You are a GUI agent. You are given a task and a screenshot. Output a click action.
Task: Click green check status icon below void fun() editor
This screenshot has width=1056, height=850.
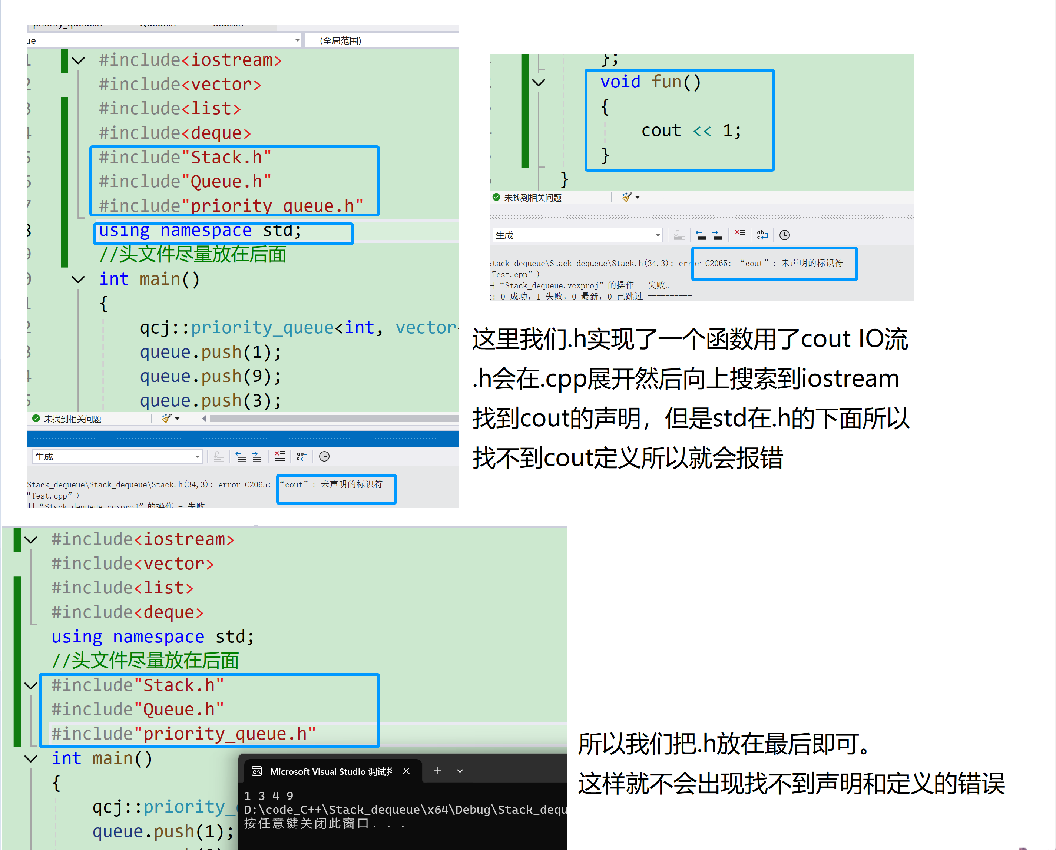[496, 197]
